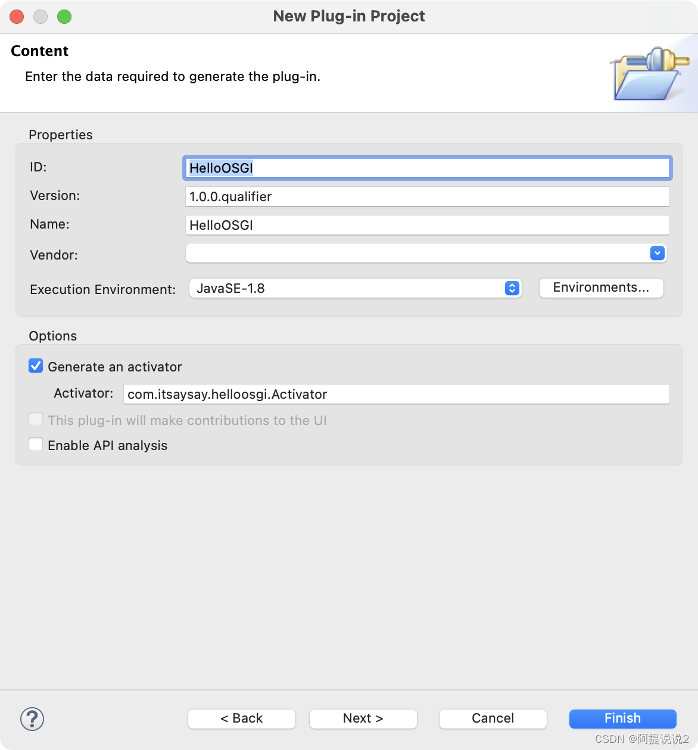Open the Vendor dropdown arrow
The width and height of the screenshot is (698, 750).
[657, 254]
